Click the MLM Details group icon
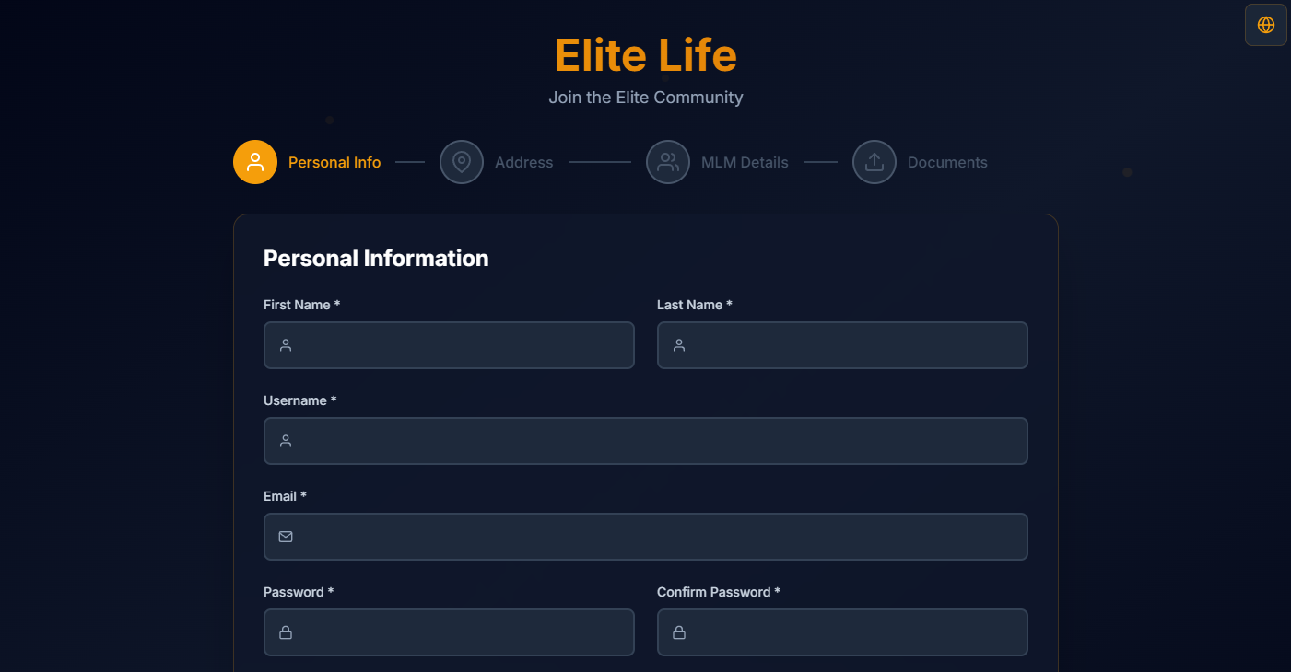Viewport: 1291px width, 672px height. 668,161
